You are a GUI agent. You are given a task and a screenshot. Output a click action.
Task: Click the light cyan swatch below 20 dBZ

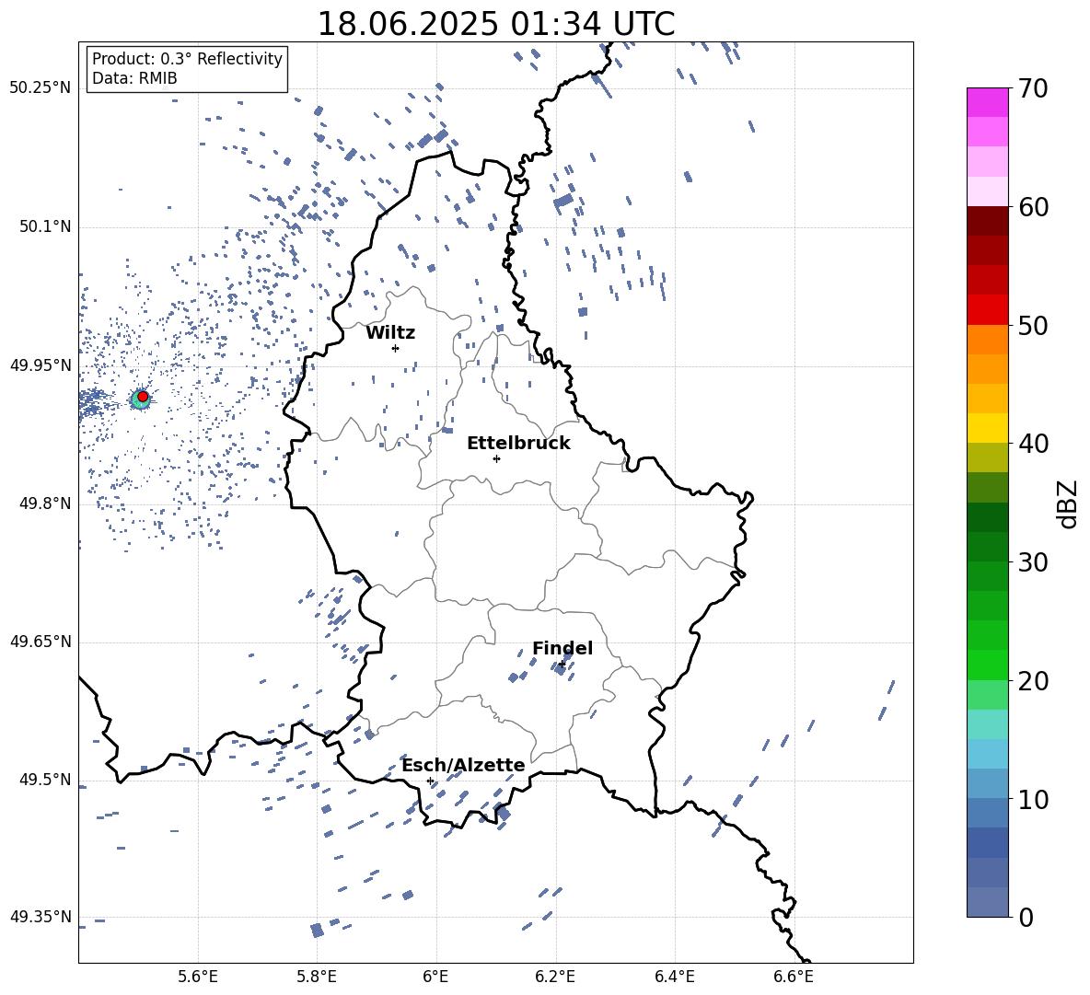point(987,724)
